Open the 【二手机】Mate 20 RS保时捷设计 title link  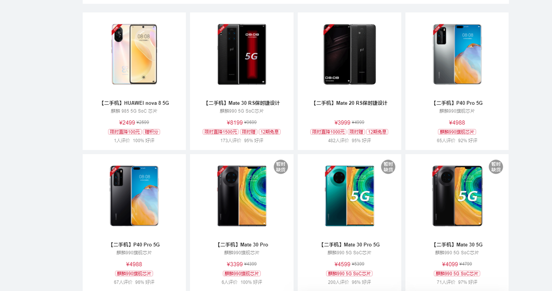(349, 103)
